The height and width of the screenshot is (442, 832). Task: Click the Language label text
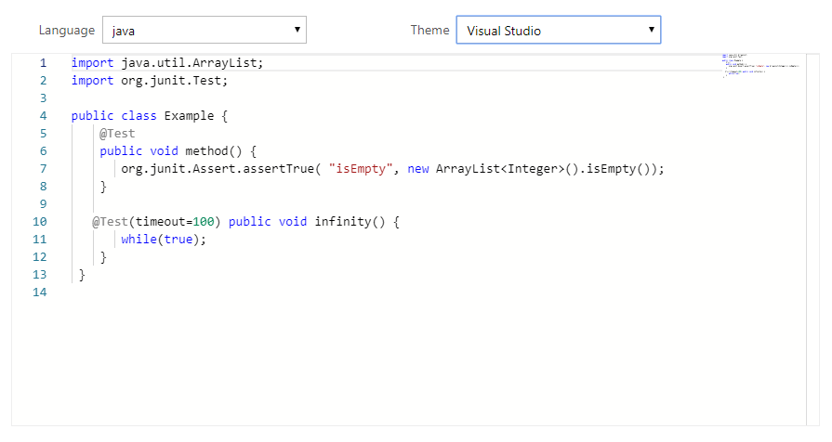coord(66,30)
